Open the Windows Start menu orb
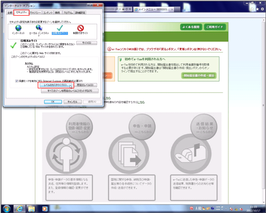This screenshot has width=266, height=213. point(6,208)
